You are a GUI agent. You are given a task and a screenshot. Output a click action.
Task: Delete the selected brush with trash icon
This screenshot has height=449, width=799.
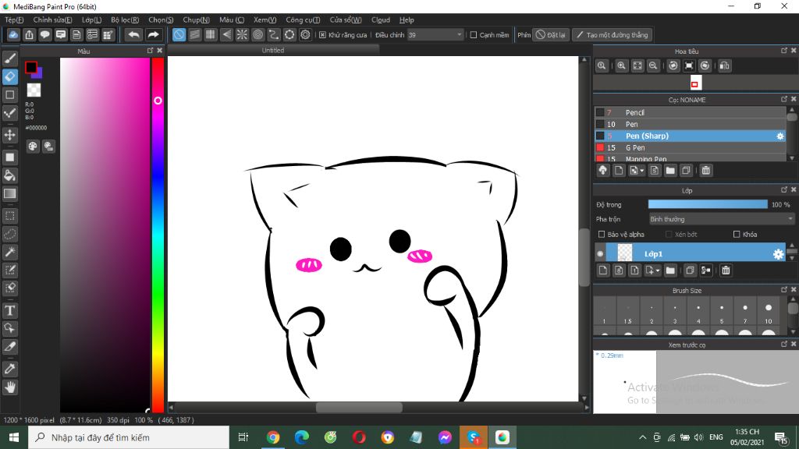point(705,171)
